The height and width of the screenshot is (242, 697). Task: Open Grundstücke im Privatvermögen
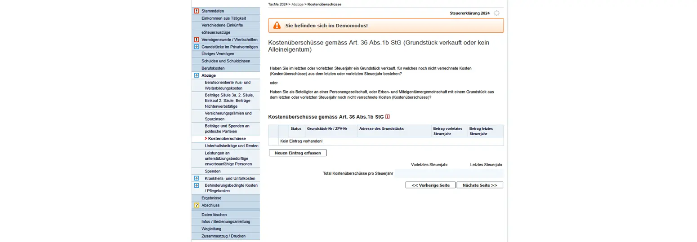coord(229,47)
